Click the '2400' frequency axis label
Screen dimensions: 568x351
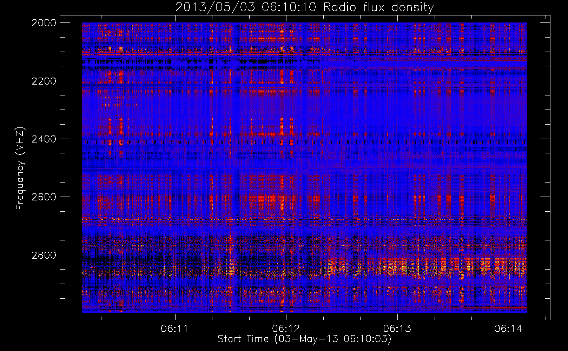pos(44,139)
